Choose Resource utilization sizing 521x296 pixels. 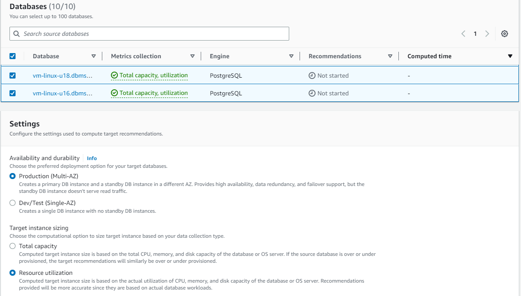click(x=13, y=273)
